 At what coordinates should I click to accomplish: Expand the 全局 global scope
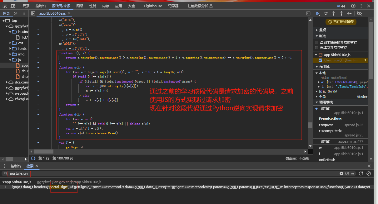point(317,97)
